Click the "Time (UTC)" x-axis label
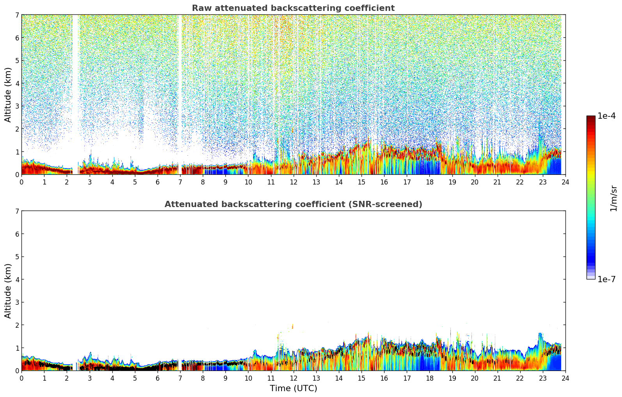622x397 pixels. (293, 388)
